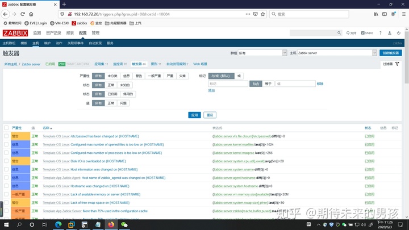
Task: Click the All hosts breadcrumb link
Action: pyautogui.click(x=11, y=64)
